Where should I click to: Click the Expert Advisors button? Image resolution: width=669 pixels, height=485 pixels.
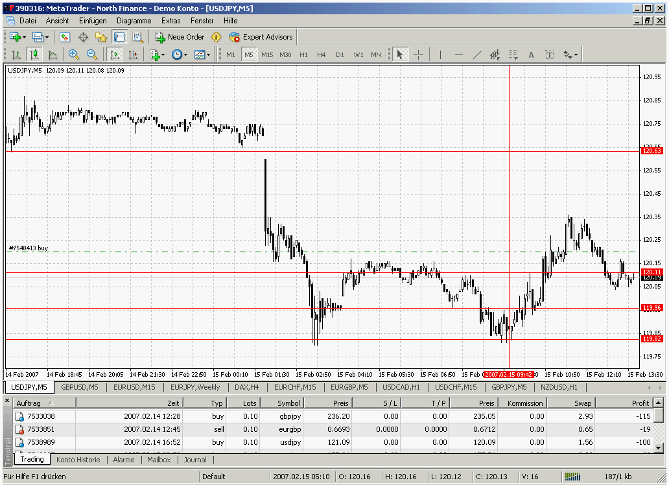261,37
